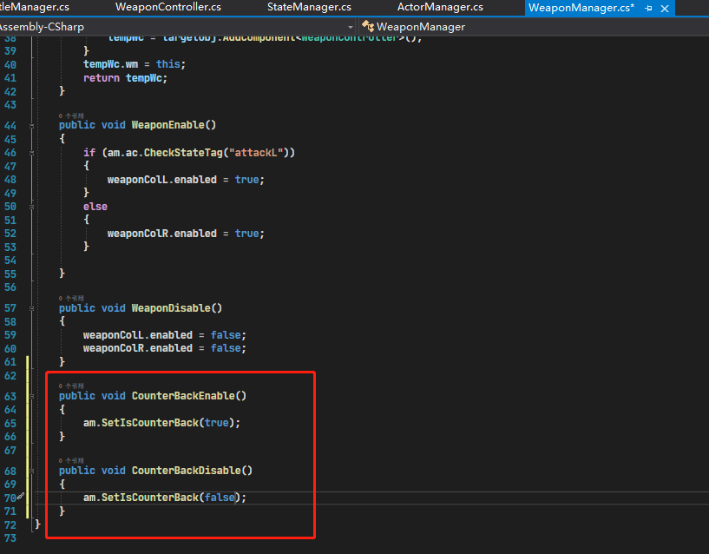The image size is (709, 554).
Task: Click the return tempWc statement
Action: click(x=125, y=78)
